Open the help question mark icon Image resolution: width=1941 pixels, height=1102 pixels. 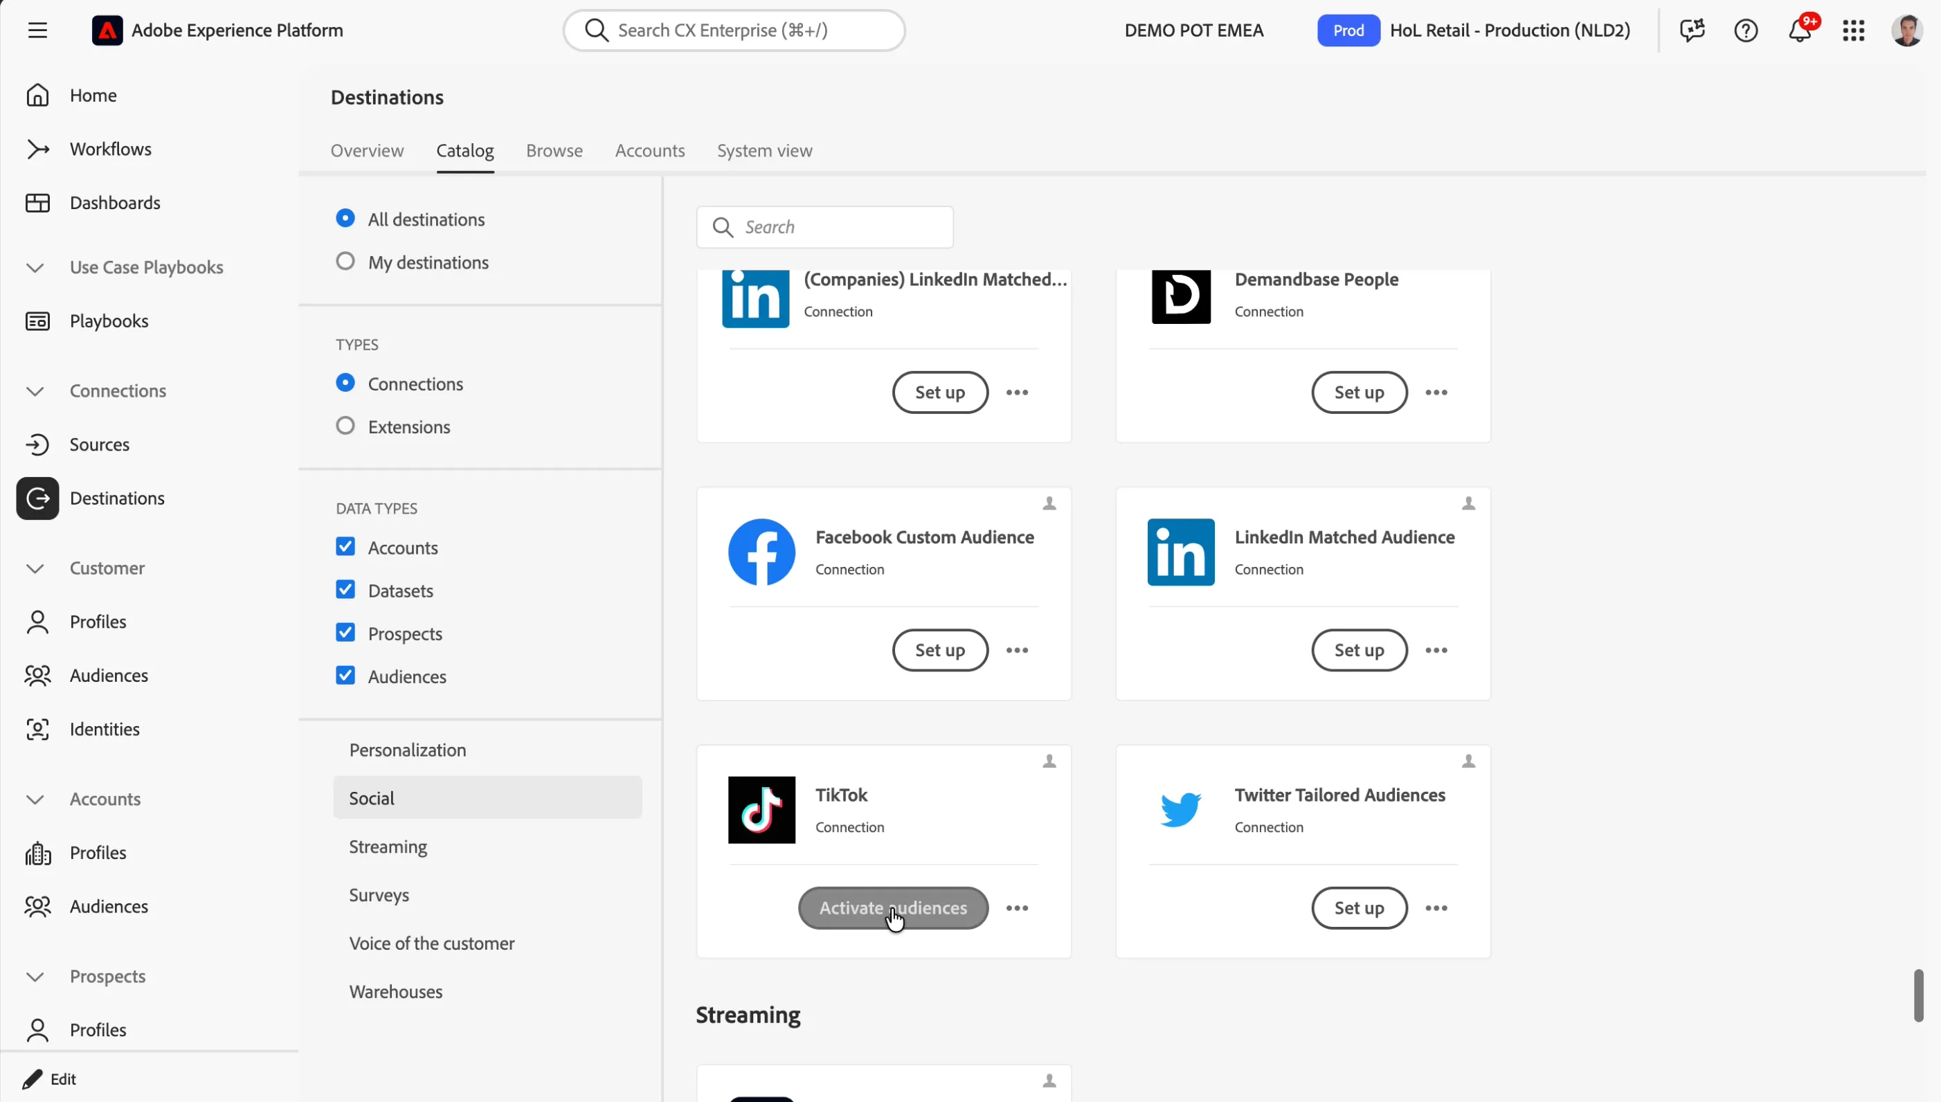pyautogui.click(x=1746, y=30)
